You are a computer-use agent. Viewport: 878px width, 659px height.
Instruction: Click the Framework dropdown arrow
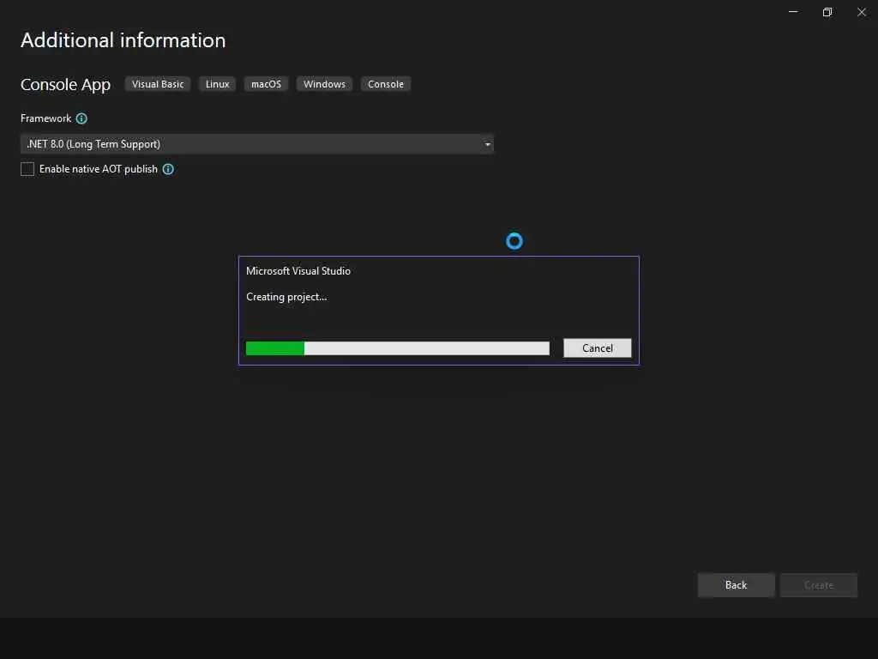[x=487, y=144]
